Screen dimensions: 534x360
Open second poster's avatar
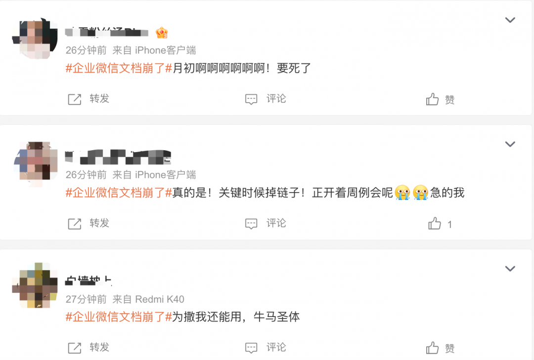pyautogui.click(x=35, y=163)
